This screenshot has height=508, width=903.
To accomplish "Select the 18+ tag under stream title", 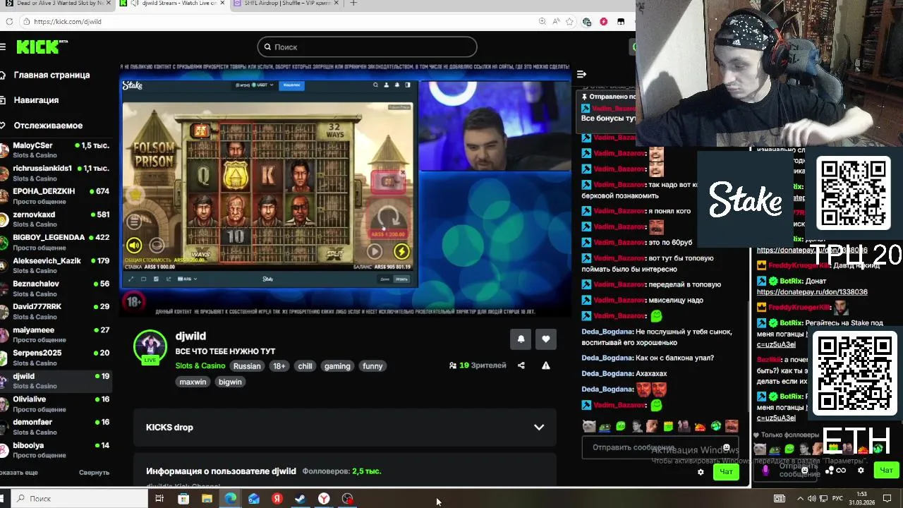I will click(279, 366).
